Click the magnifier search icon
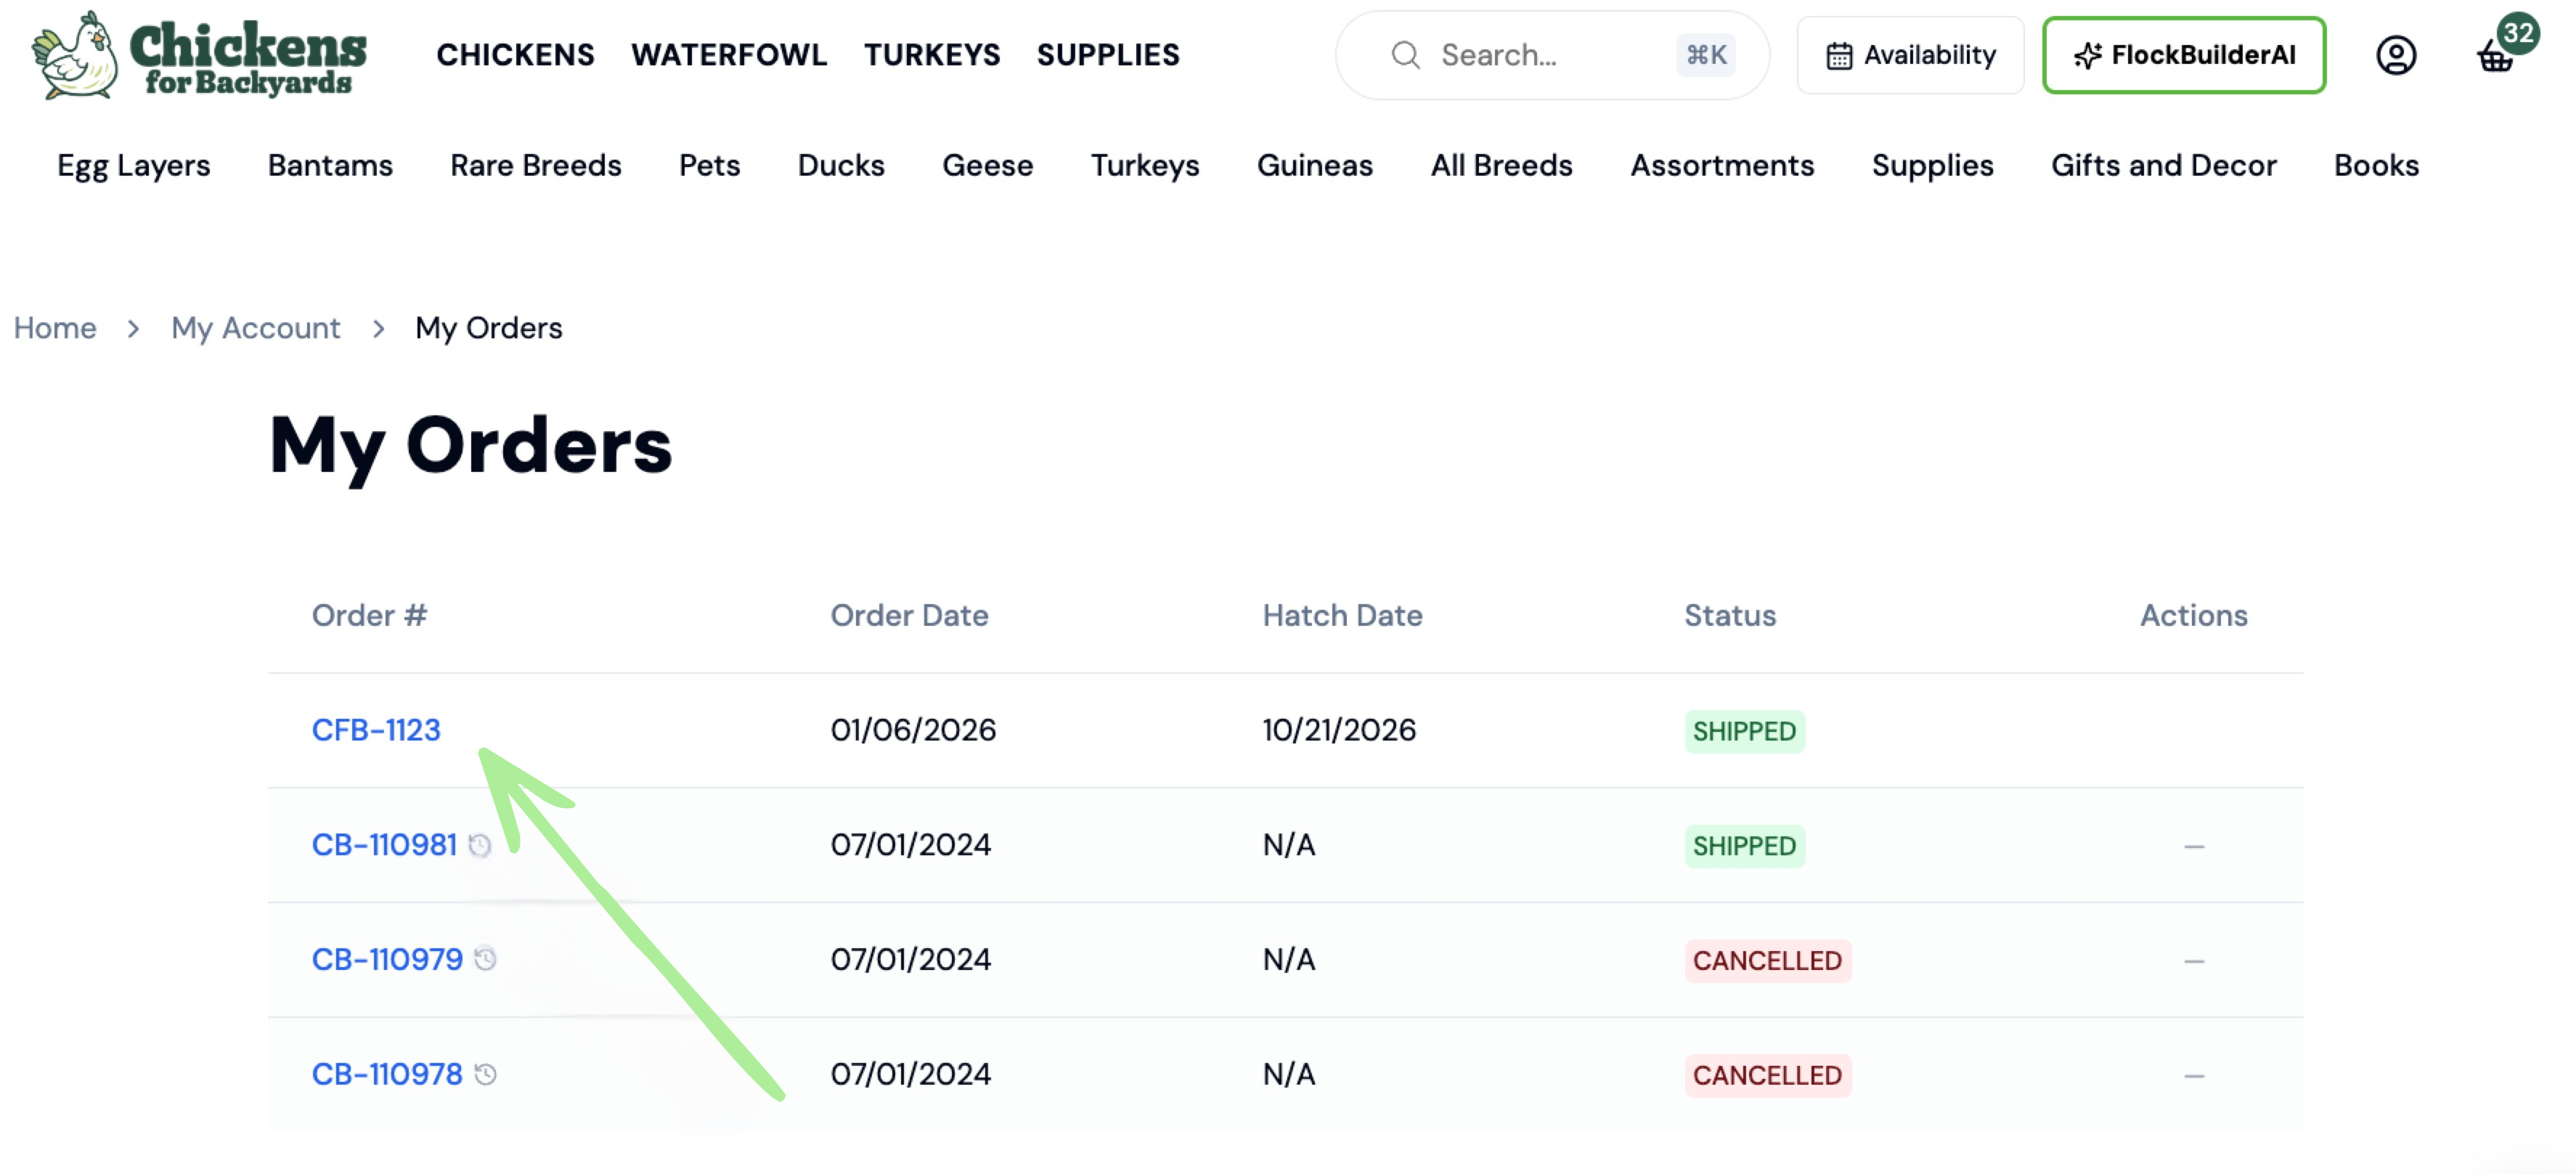This screenshot has height=1174, width=2576. point(1405,55)
